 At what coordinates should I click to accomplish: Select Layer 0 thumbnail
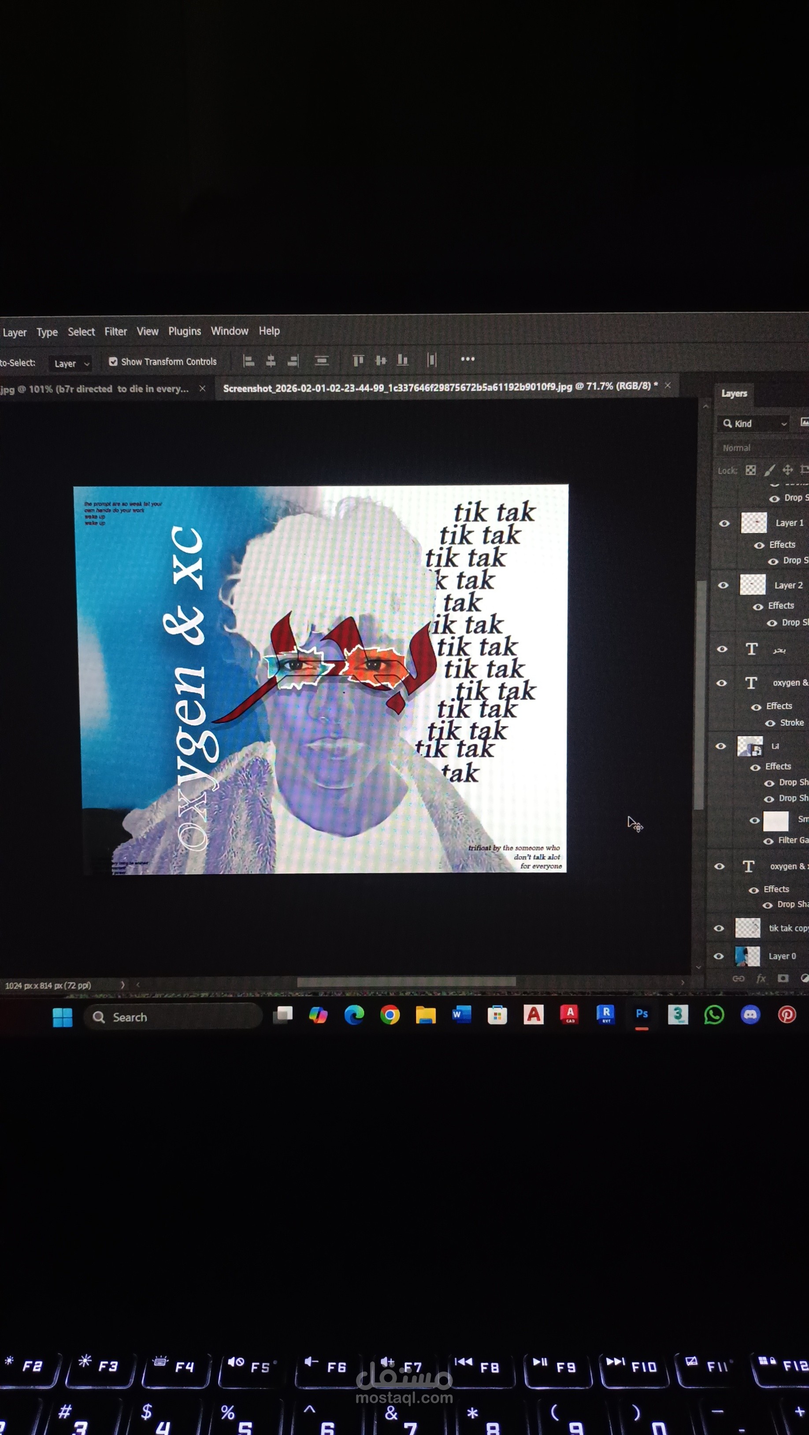point(747,956)
